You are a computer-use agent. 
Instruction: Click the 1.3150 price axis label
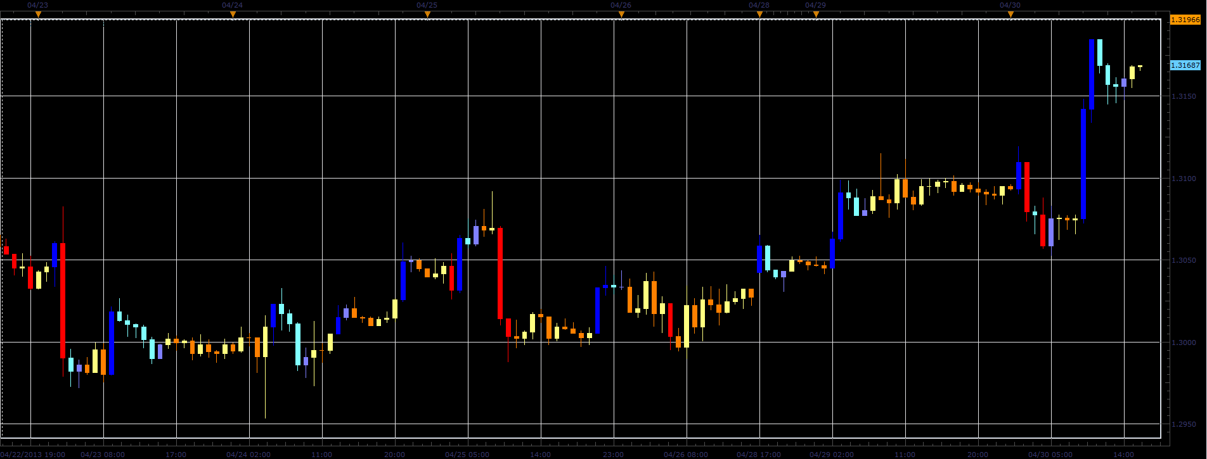coord(1184,96)
